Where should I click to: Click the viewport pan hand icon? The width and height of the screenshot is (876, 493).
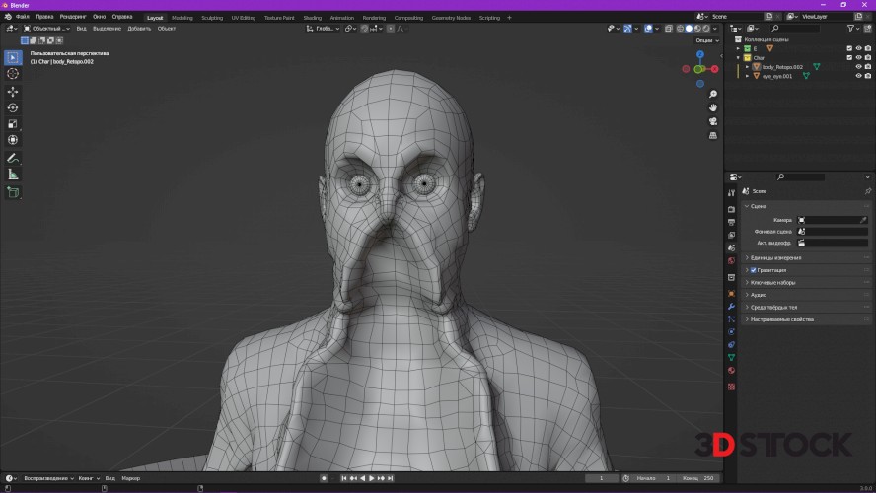pos(713,107)
